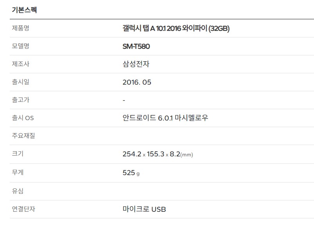Image resolution: width=314 pixels, height=225 pixels.
Task: Click the launch OS value 안드로이드 6.0.1 마시멜로우
Action: 165,118
